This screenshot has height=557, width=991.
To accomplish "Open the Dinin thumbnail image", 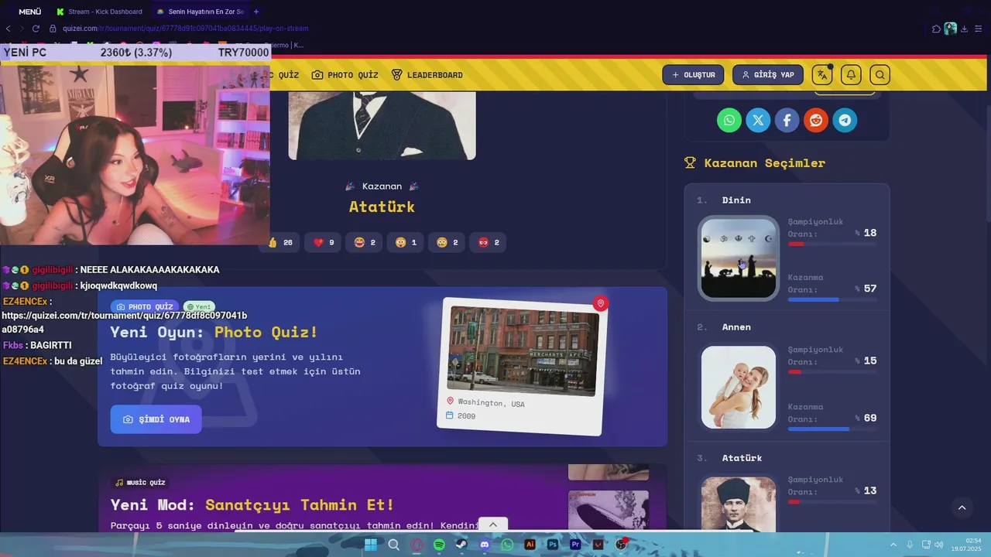I will click(x=739, y=258).
